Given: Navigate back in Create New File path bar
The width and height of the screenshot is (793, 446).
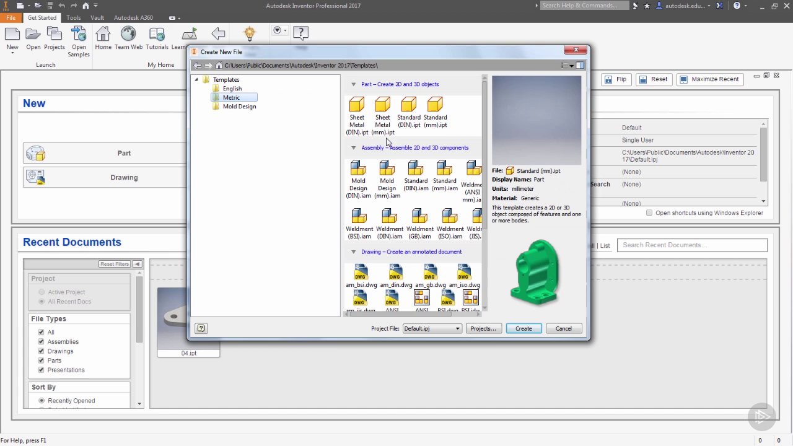Looking at the screenshot, I should [x=197, y=65].
